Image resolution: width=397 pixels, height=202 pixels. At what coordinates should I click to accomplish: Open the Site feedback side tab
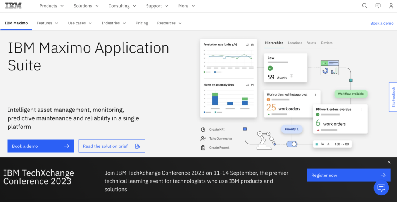click(393, 97)
